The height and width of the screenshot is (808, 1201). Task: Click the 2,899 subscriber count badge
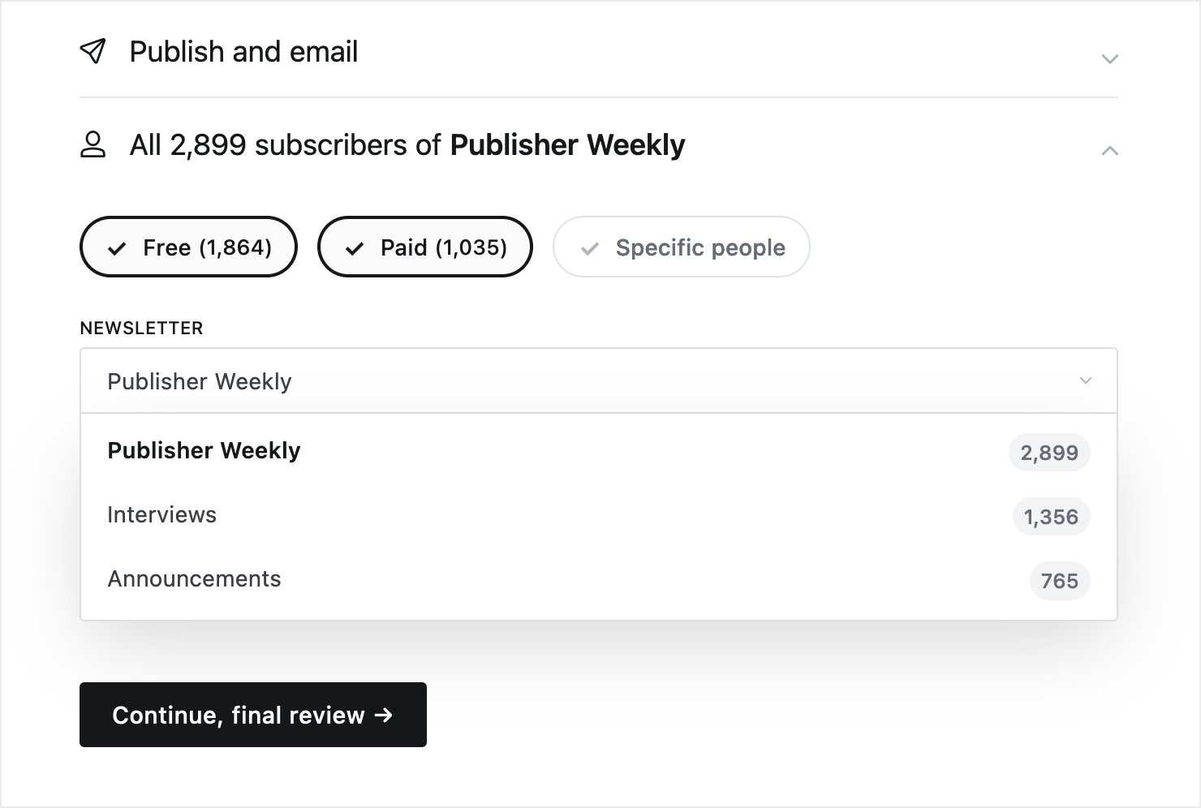(x=1049, y=453)
